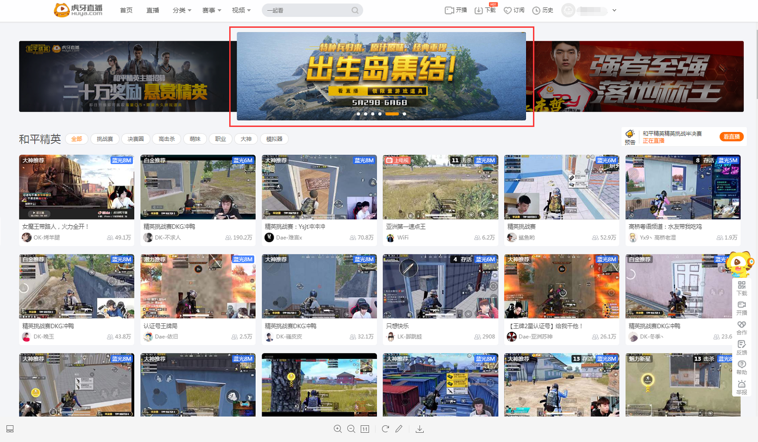Select the 挑战赛 filter tag
Image resolution: width=758 pixels, height=442 pixels.
click(105, 139)
